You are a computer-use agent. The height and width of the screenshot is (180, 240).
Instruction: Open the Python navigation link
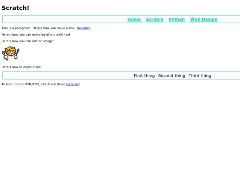pyautogui.click(x=176, y=20)
